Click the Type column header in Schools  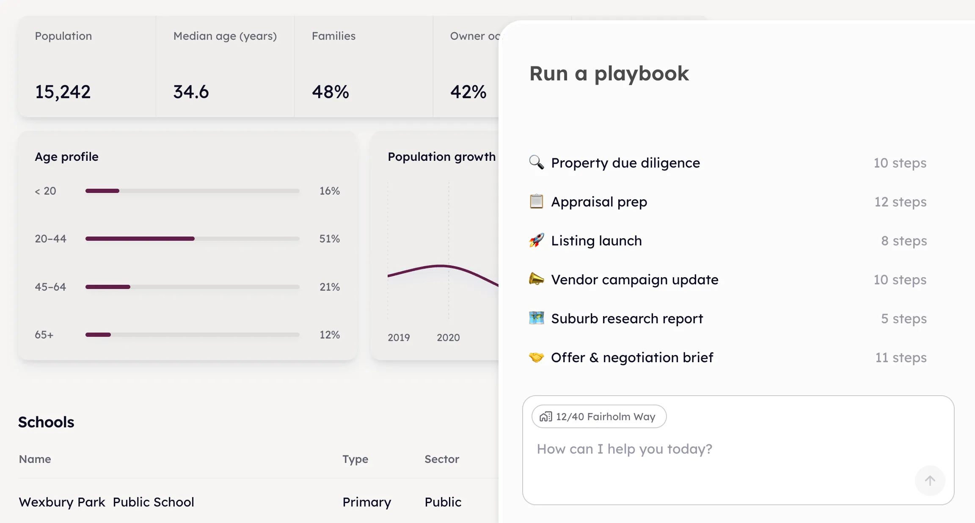click(x=355, y=460)
